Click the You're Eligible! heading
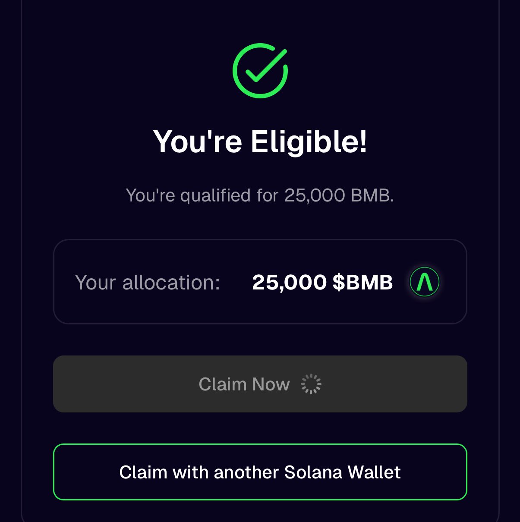This screenshot has height=522, width=520. (260, 142)
